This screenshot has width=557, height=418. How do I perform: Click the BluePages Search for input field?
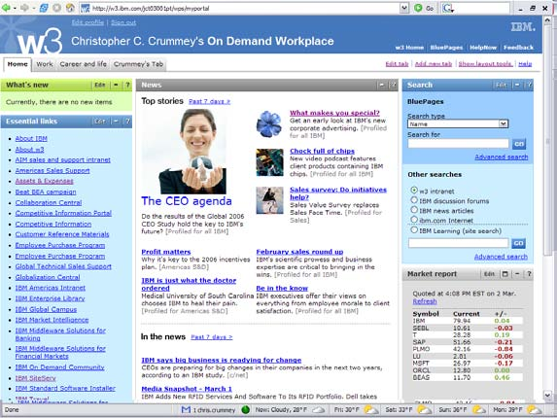coord(458,144)
